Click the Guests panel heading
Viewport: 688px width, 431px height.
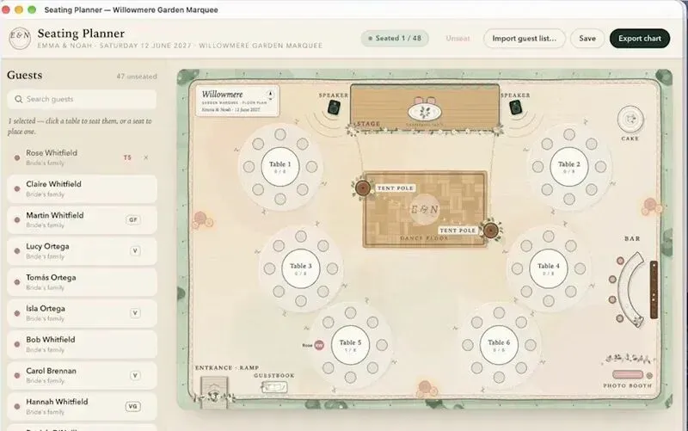25,75
